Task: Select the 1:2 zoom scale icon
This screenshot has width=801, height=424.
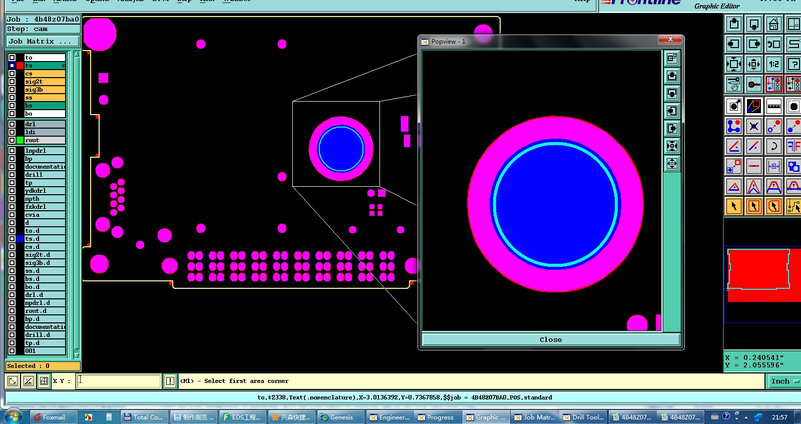Action: [773, 64]
